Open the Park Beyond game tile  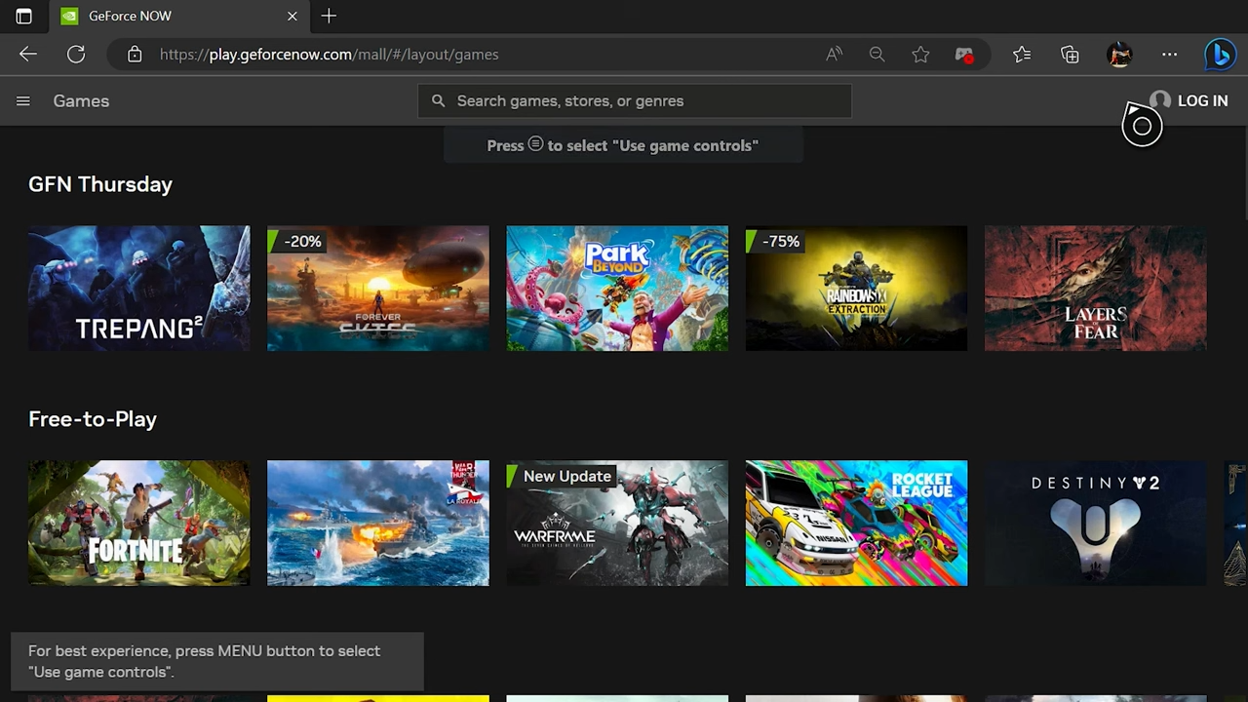click(617, 289)
